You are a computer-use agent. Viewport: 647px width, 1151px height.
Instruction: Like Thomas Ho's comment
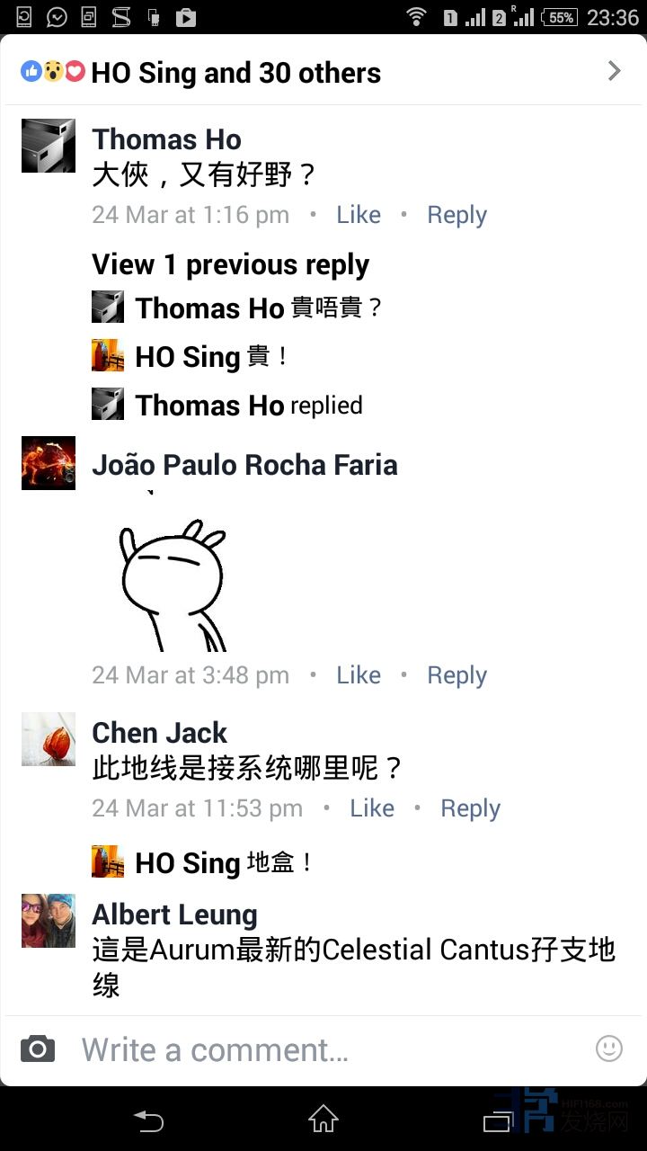[359, 215]
